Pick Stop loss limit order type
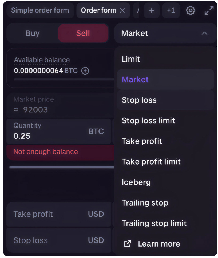 [148, 121]
